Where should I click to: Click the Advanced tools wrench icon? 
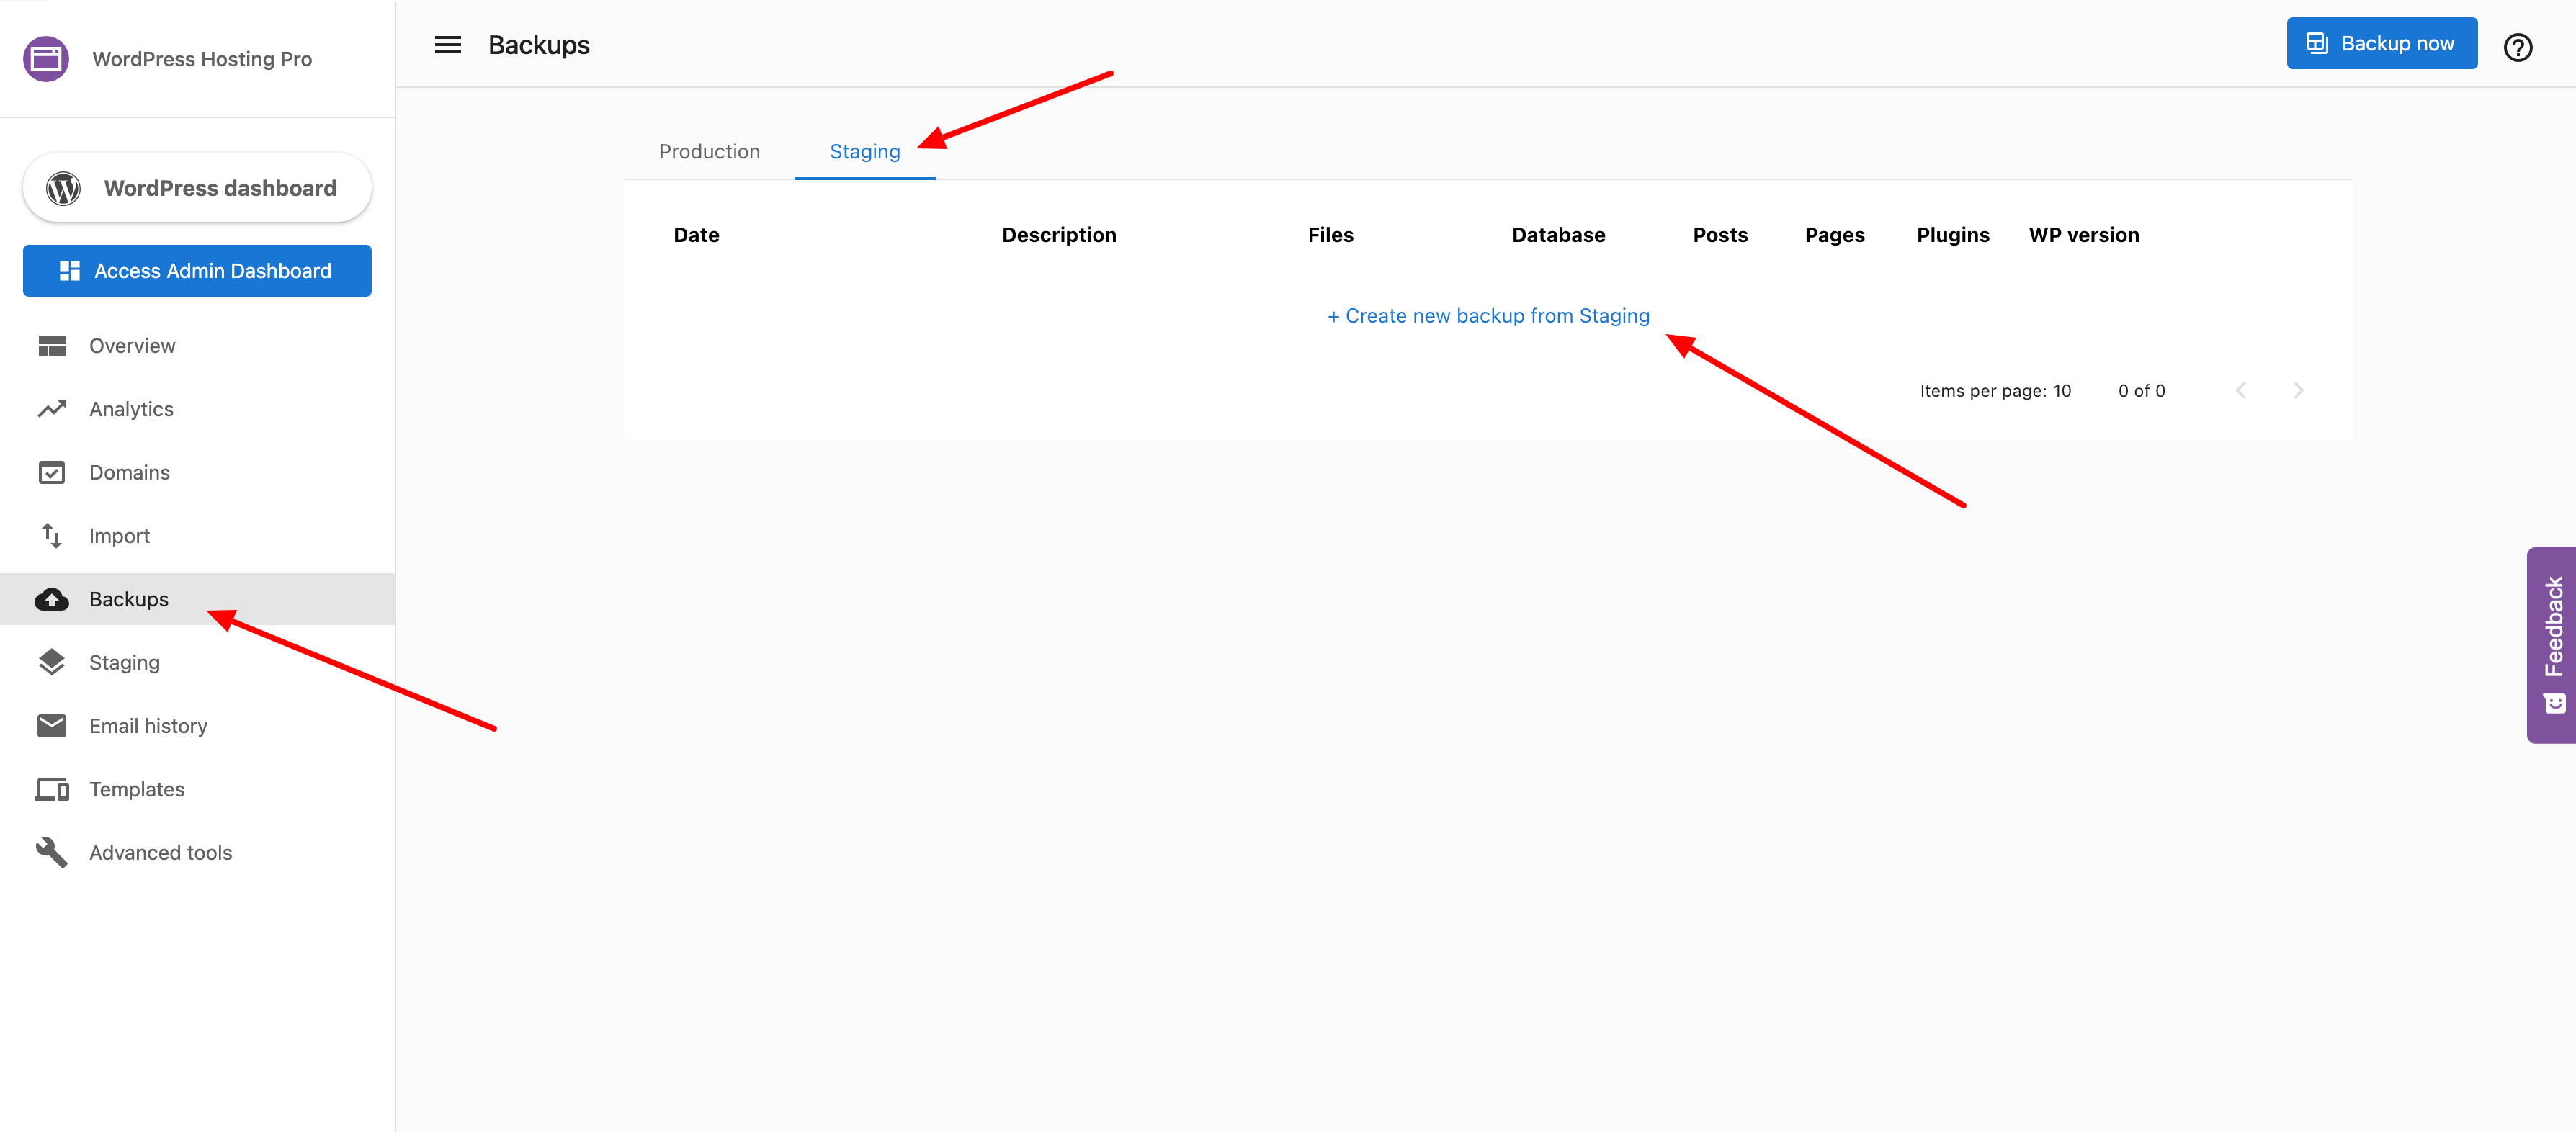click(x=52, y=852)
